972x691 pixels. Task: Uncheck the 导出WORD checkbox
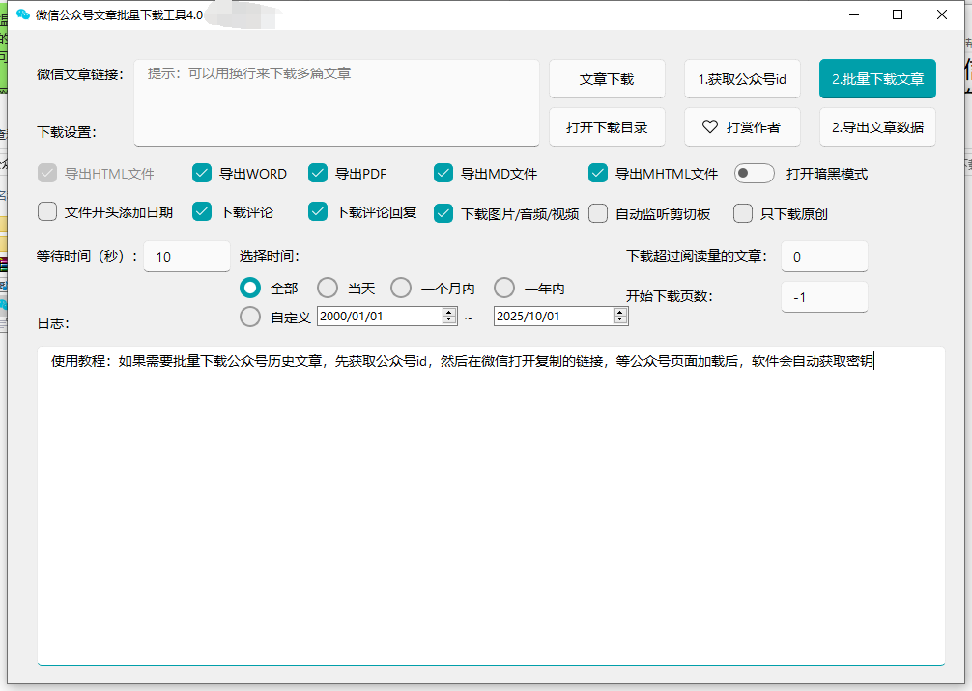tap(202, 174)
